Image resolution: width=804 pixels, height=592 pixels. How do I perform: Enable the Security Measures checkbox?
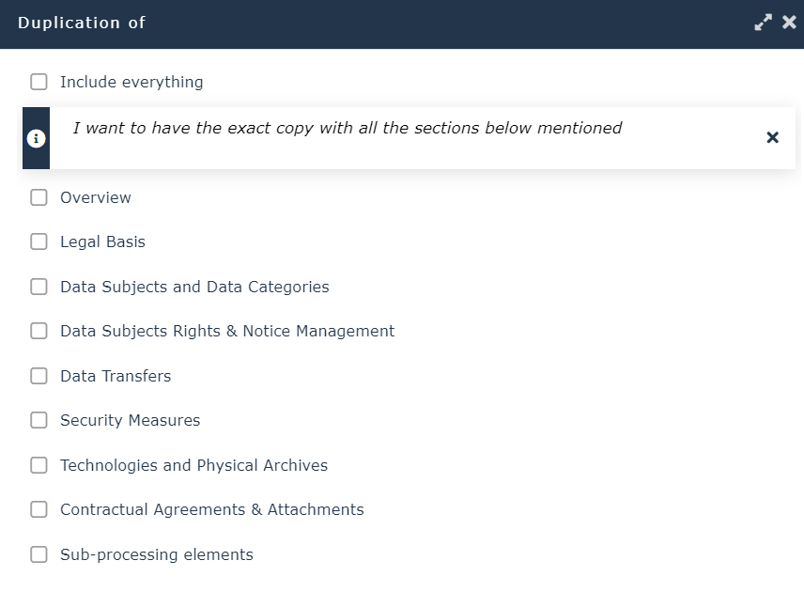39,420
